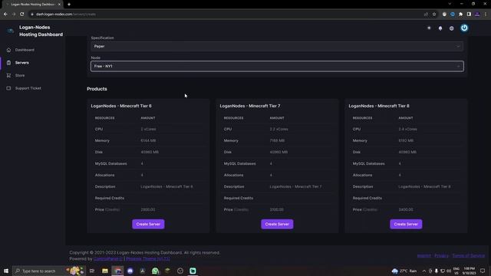The width and height of the screenshot is (491, 276).
Task: Open the Chrome profile avatar
Action: (x=477, y=14)
